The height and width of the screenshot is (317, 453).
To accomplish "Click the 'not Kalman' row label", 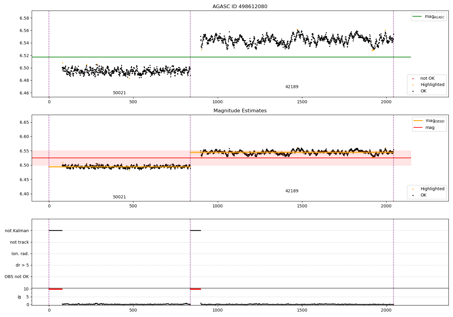I will click(17, 231).
